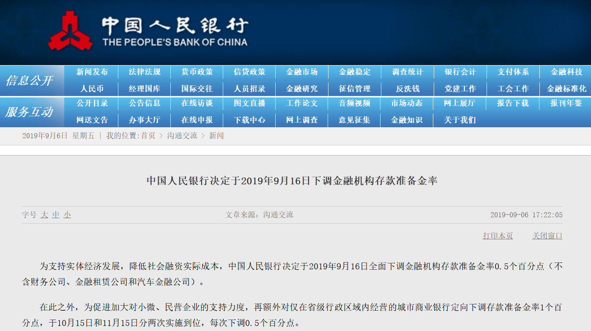Click the article headline about 存款准备金率
This screenshot has width=591, height=331.
292,181
